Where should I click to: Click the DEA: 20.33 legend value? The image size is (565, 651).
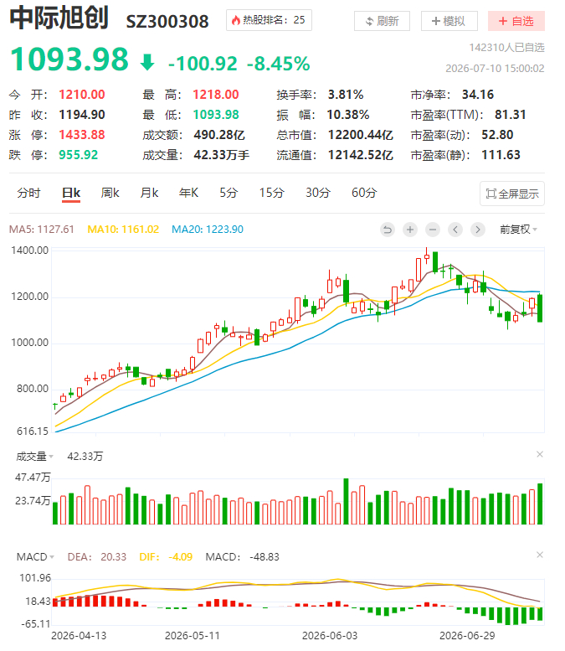[96, 557]
